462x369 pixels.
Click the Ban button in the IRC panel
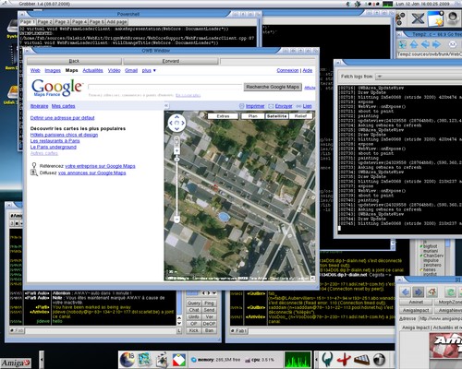(x=209, y=330)
